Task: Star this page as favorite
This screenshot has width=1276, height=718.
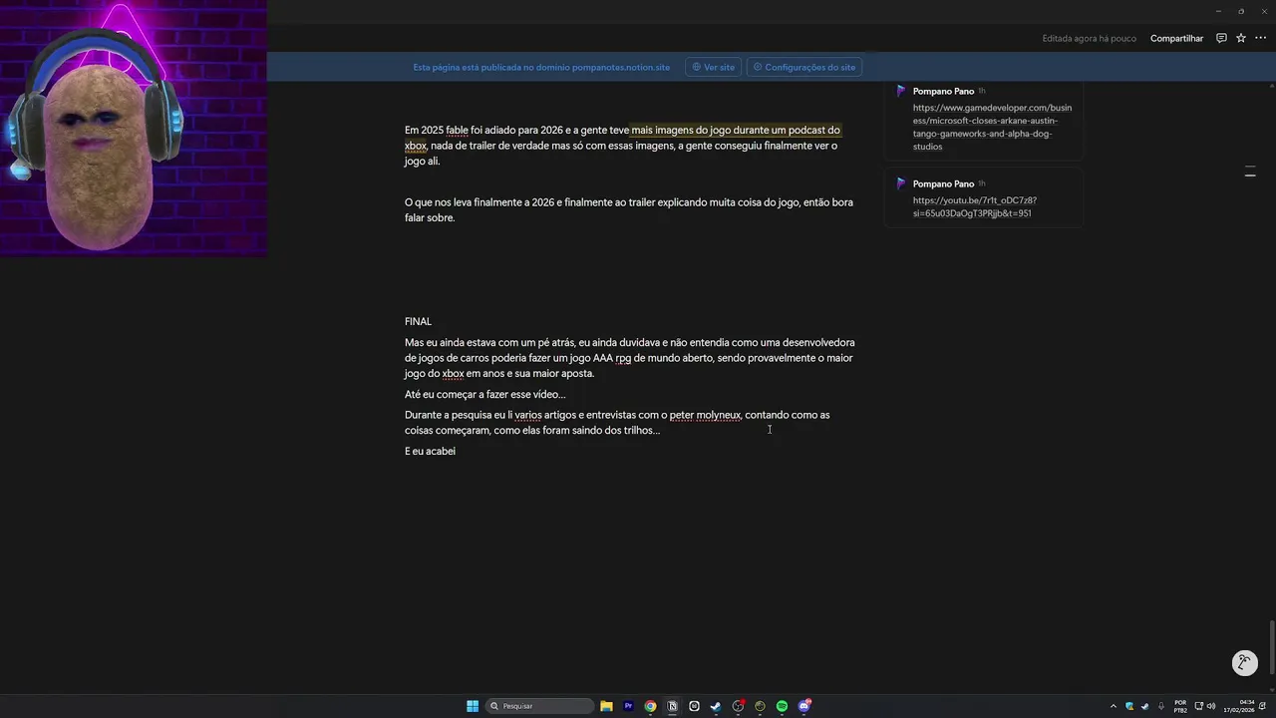Action: click(1241, 38)
